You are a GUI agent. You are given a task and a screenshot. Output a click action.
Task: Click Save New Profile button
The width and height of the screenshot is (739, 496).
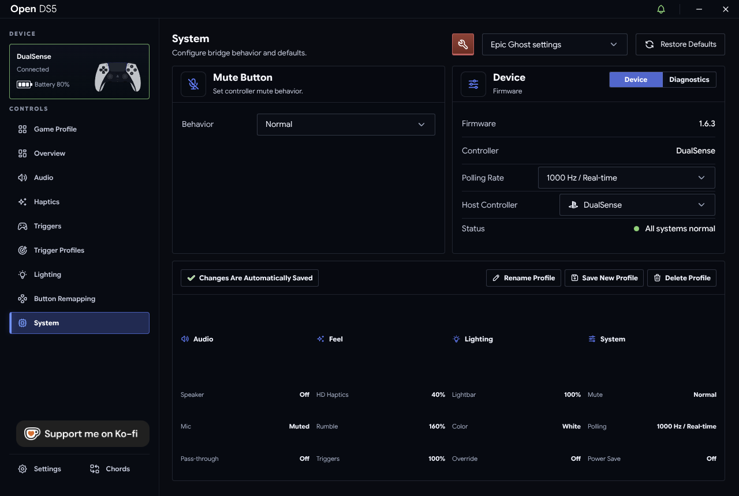pyautogui.click(x=604, y=278)
